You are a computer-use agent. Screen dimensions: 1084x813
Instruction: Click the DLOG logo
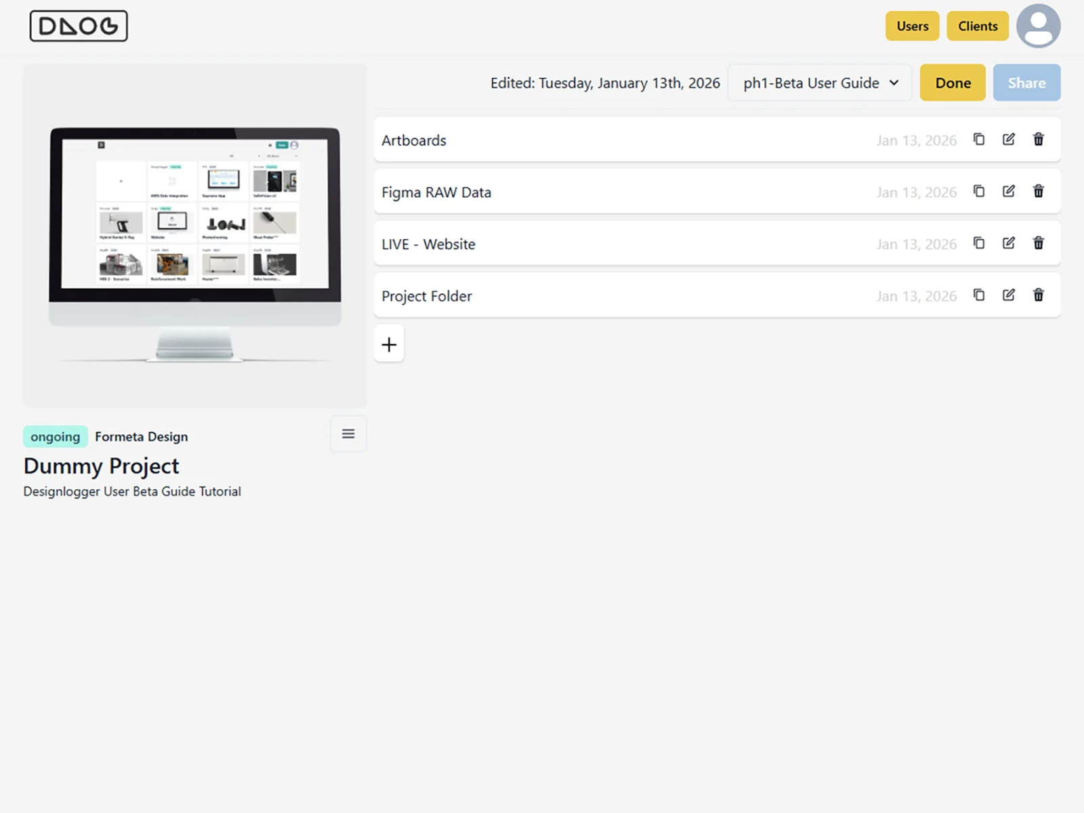(x=79, y=26)
